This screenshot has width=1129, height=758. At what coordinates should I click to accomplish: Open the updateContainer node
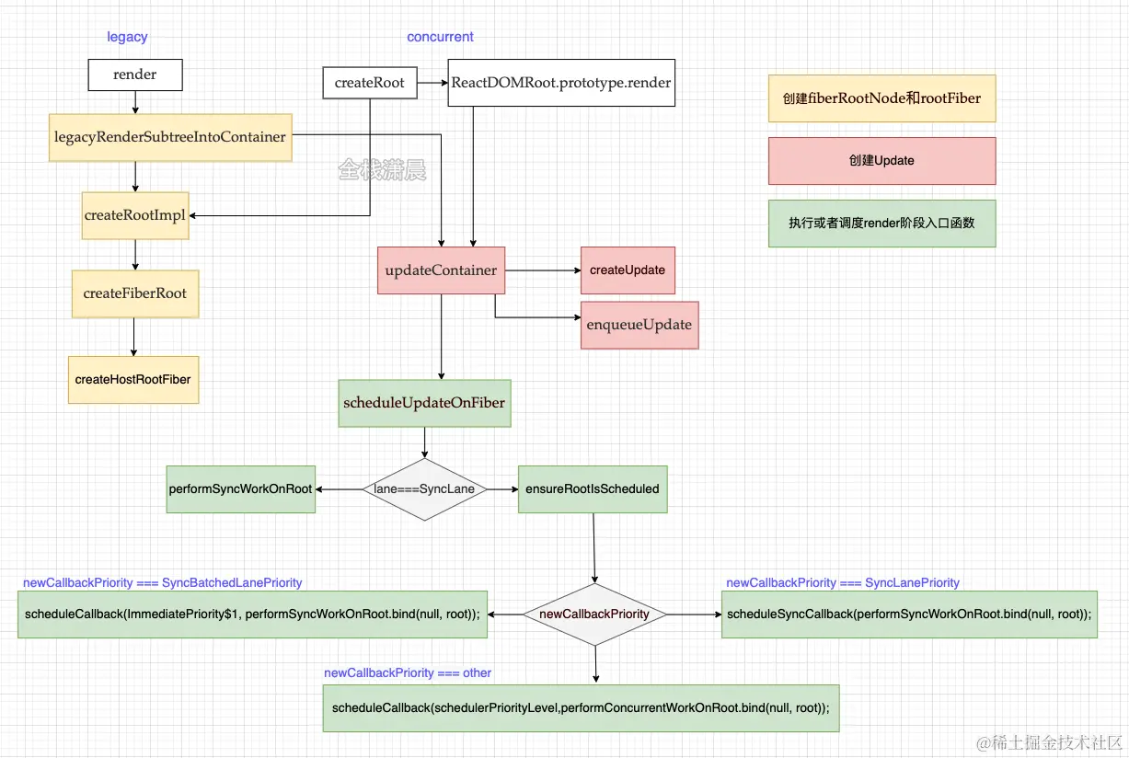point(441,270)
